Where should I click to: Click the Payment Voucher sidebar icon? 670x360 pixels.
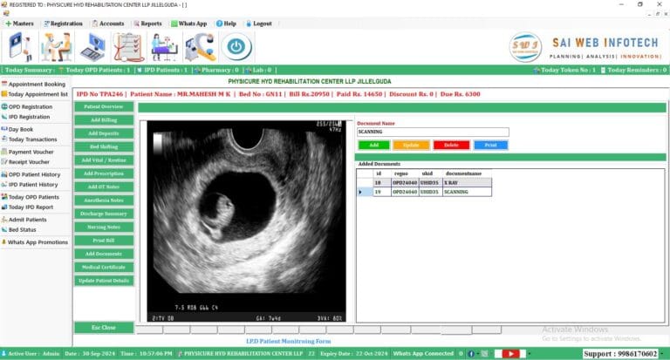[4, 152]
